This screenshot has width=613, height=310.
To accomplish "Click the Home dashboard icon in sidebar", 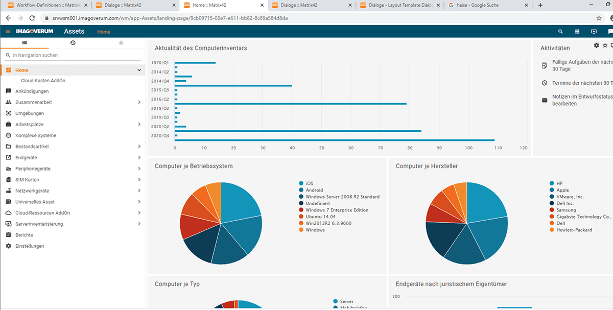I will point(8,70).
